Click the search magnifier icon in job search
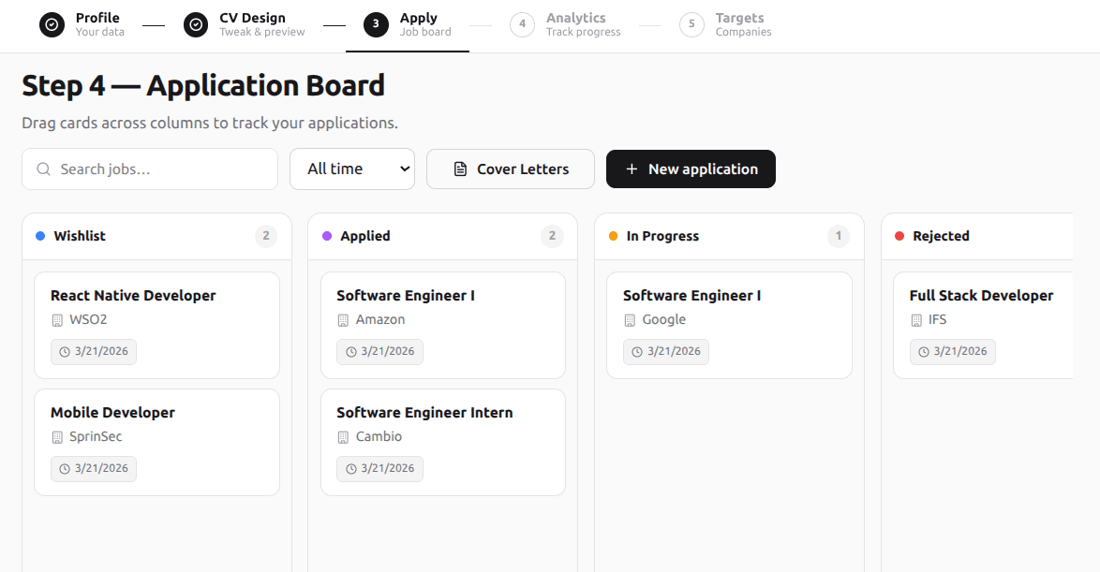 pyautogui.click(x=43, y=169)
